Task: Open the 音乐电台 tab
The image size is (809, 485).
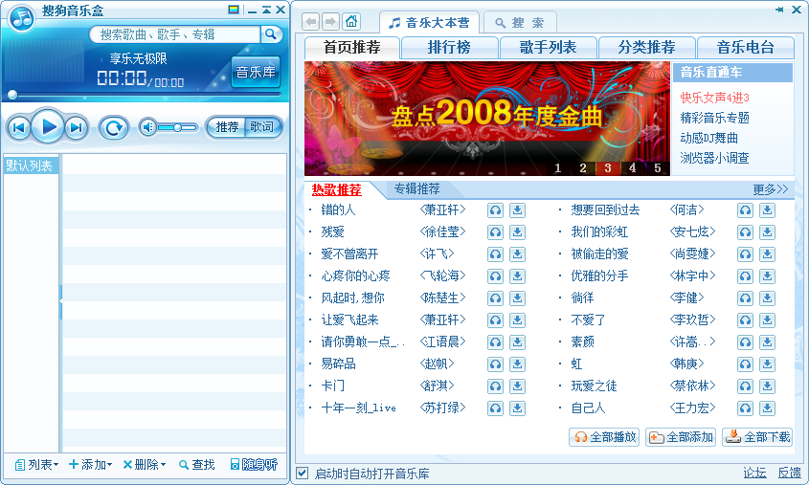Action: point(746,48)
